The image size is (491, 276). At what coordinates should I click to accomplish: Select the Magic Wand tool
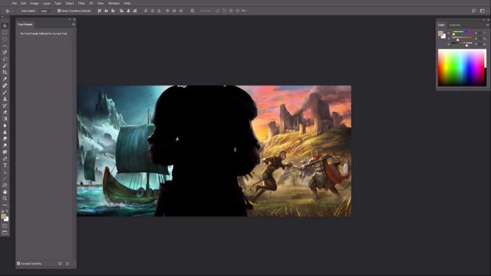click(5, 66)
